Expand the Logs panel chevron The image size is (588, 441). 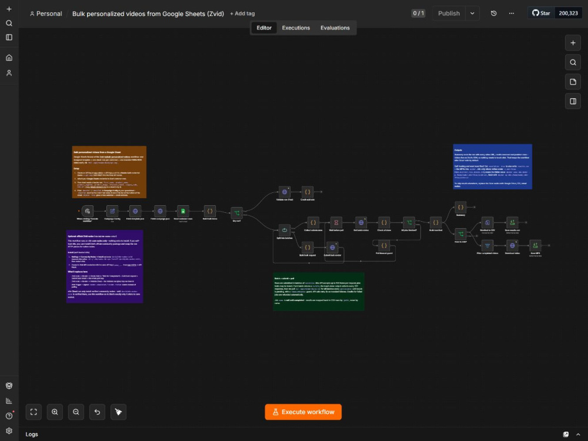point(578,435)
